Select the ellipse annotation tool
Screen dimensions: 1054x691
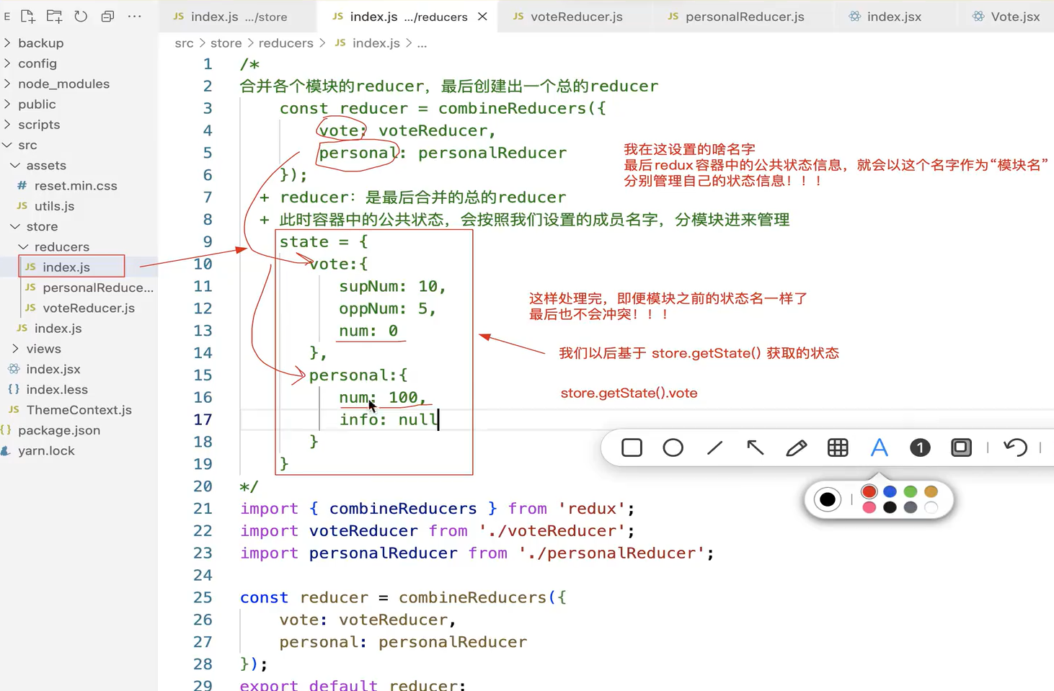point(673,447)
